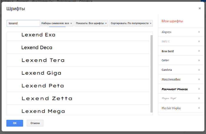The width and height of the screenshot is (206, 134).
Task: Remove Playfair Display via X icon
Action: tap(199, 108)
